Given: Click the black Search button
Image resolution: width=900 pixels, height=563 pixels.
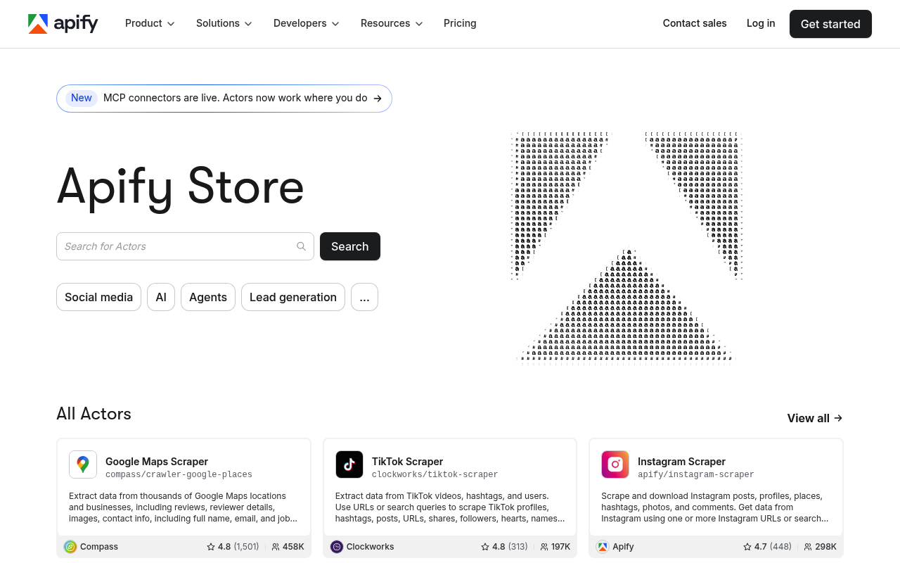Looking at the screenshot, I should pos(350,246).
